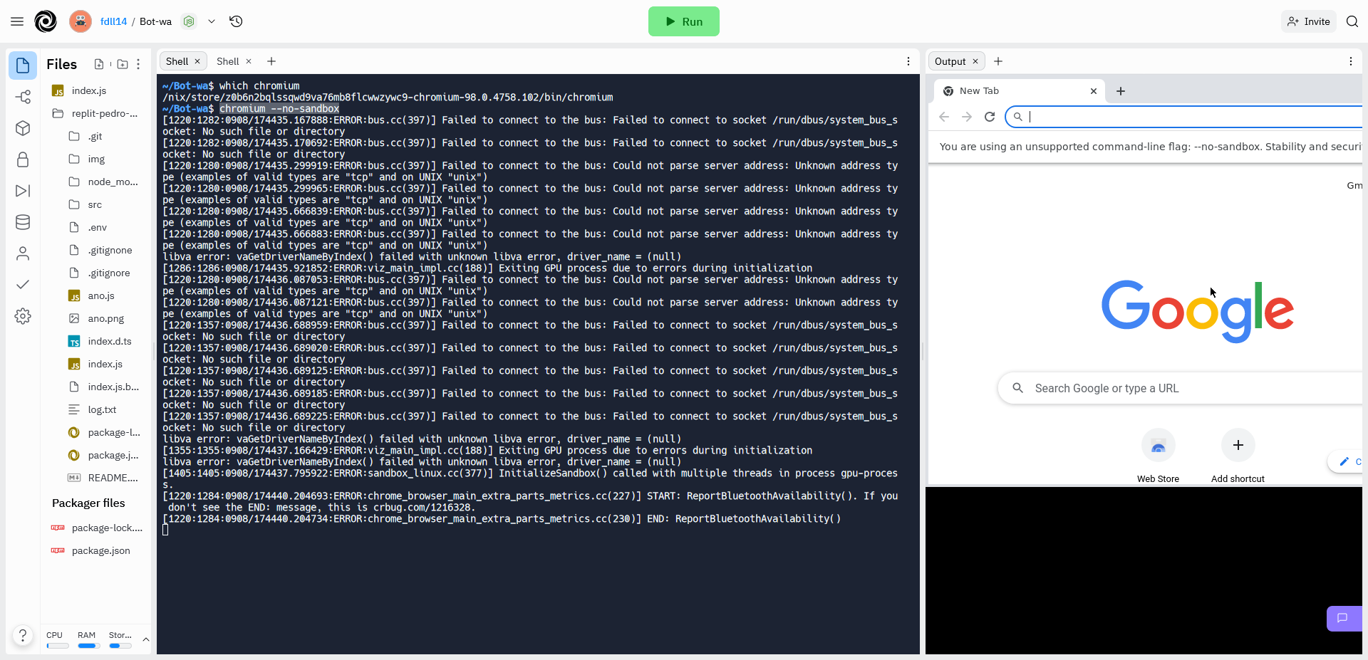Open the Secrets lock sidebar icon
Viewport: 1368px width, 660px height.
tap(23, 159)
